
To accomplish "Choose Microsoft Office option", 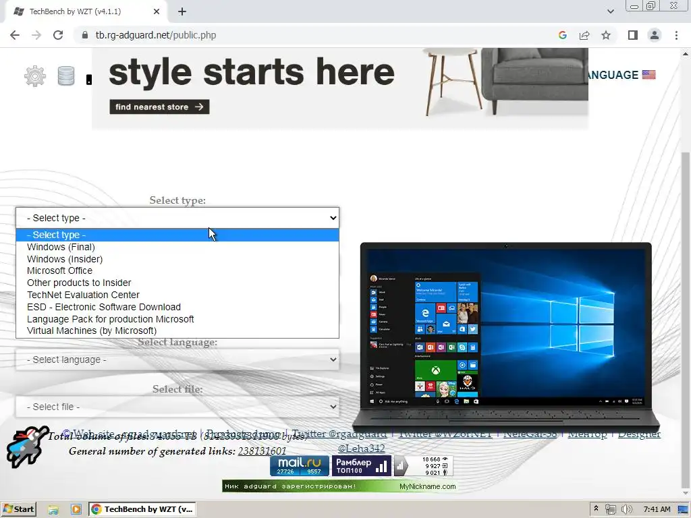I will point(177,271).
